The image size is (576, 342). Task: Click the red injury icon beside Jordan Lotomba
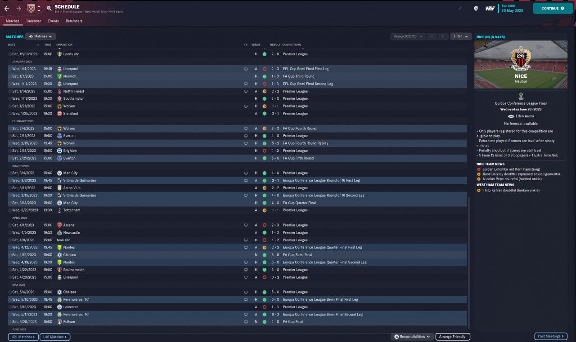coord(479,169)
